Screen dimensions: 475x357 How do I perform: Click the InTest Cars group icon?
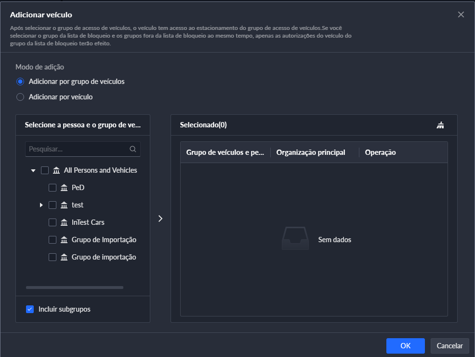point(64,222)
